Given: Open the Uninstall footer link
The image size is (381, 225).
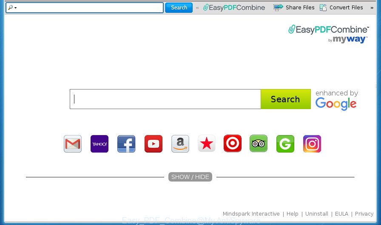Looking at the screenshot, I should tap(317, 214).
